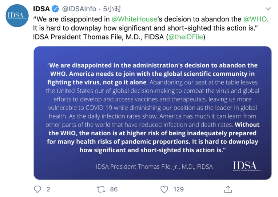Like the tweet with heart icon
This screenshot has width=278, height=197.
(164, 189)
